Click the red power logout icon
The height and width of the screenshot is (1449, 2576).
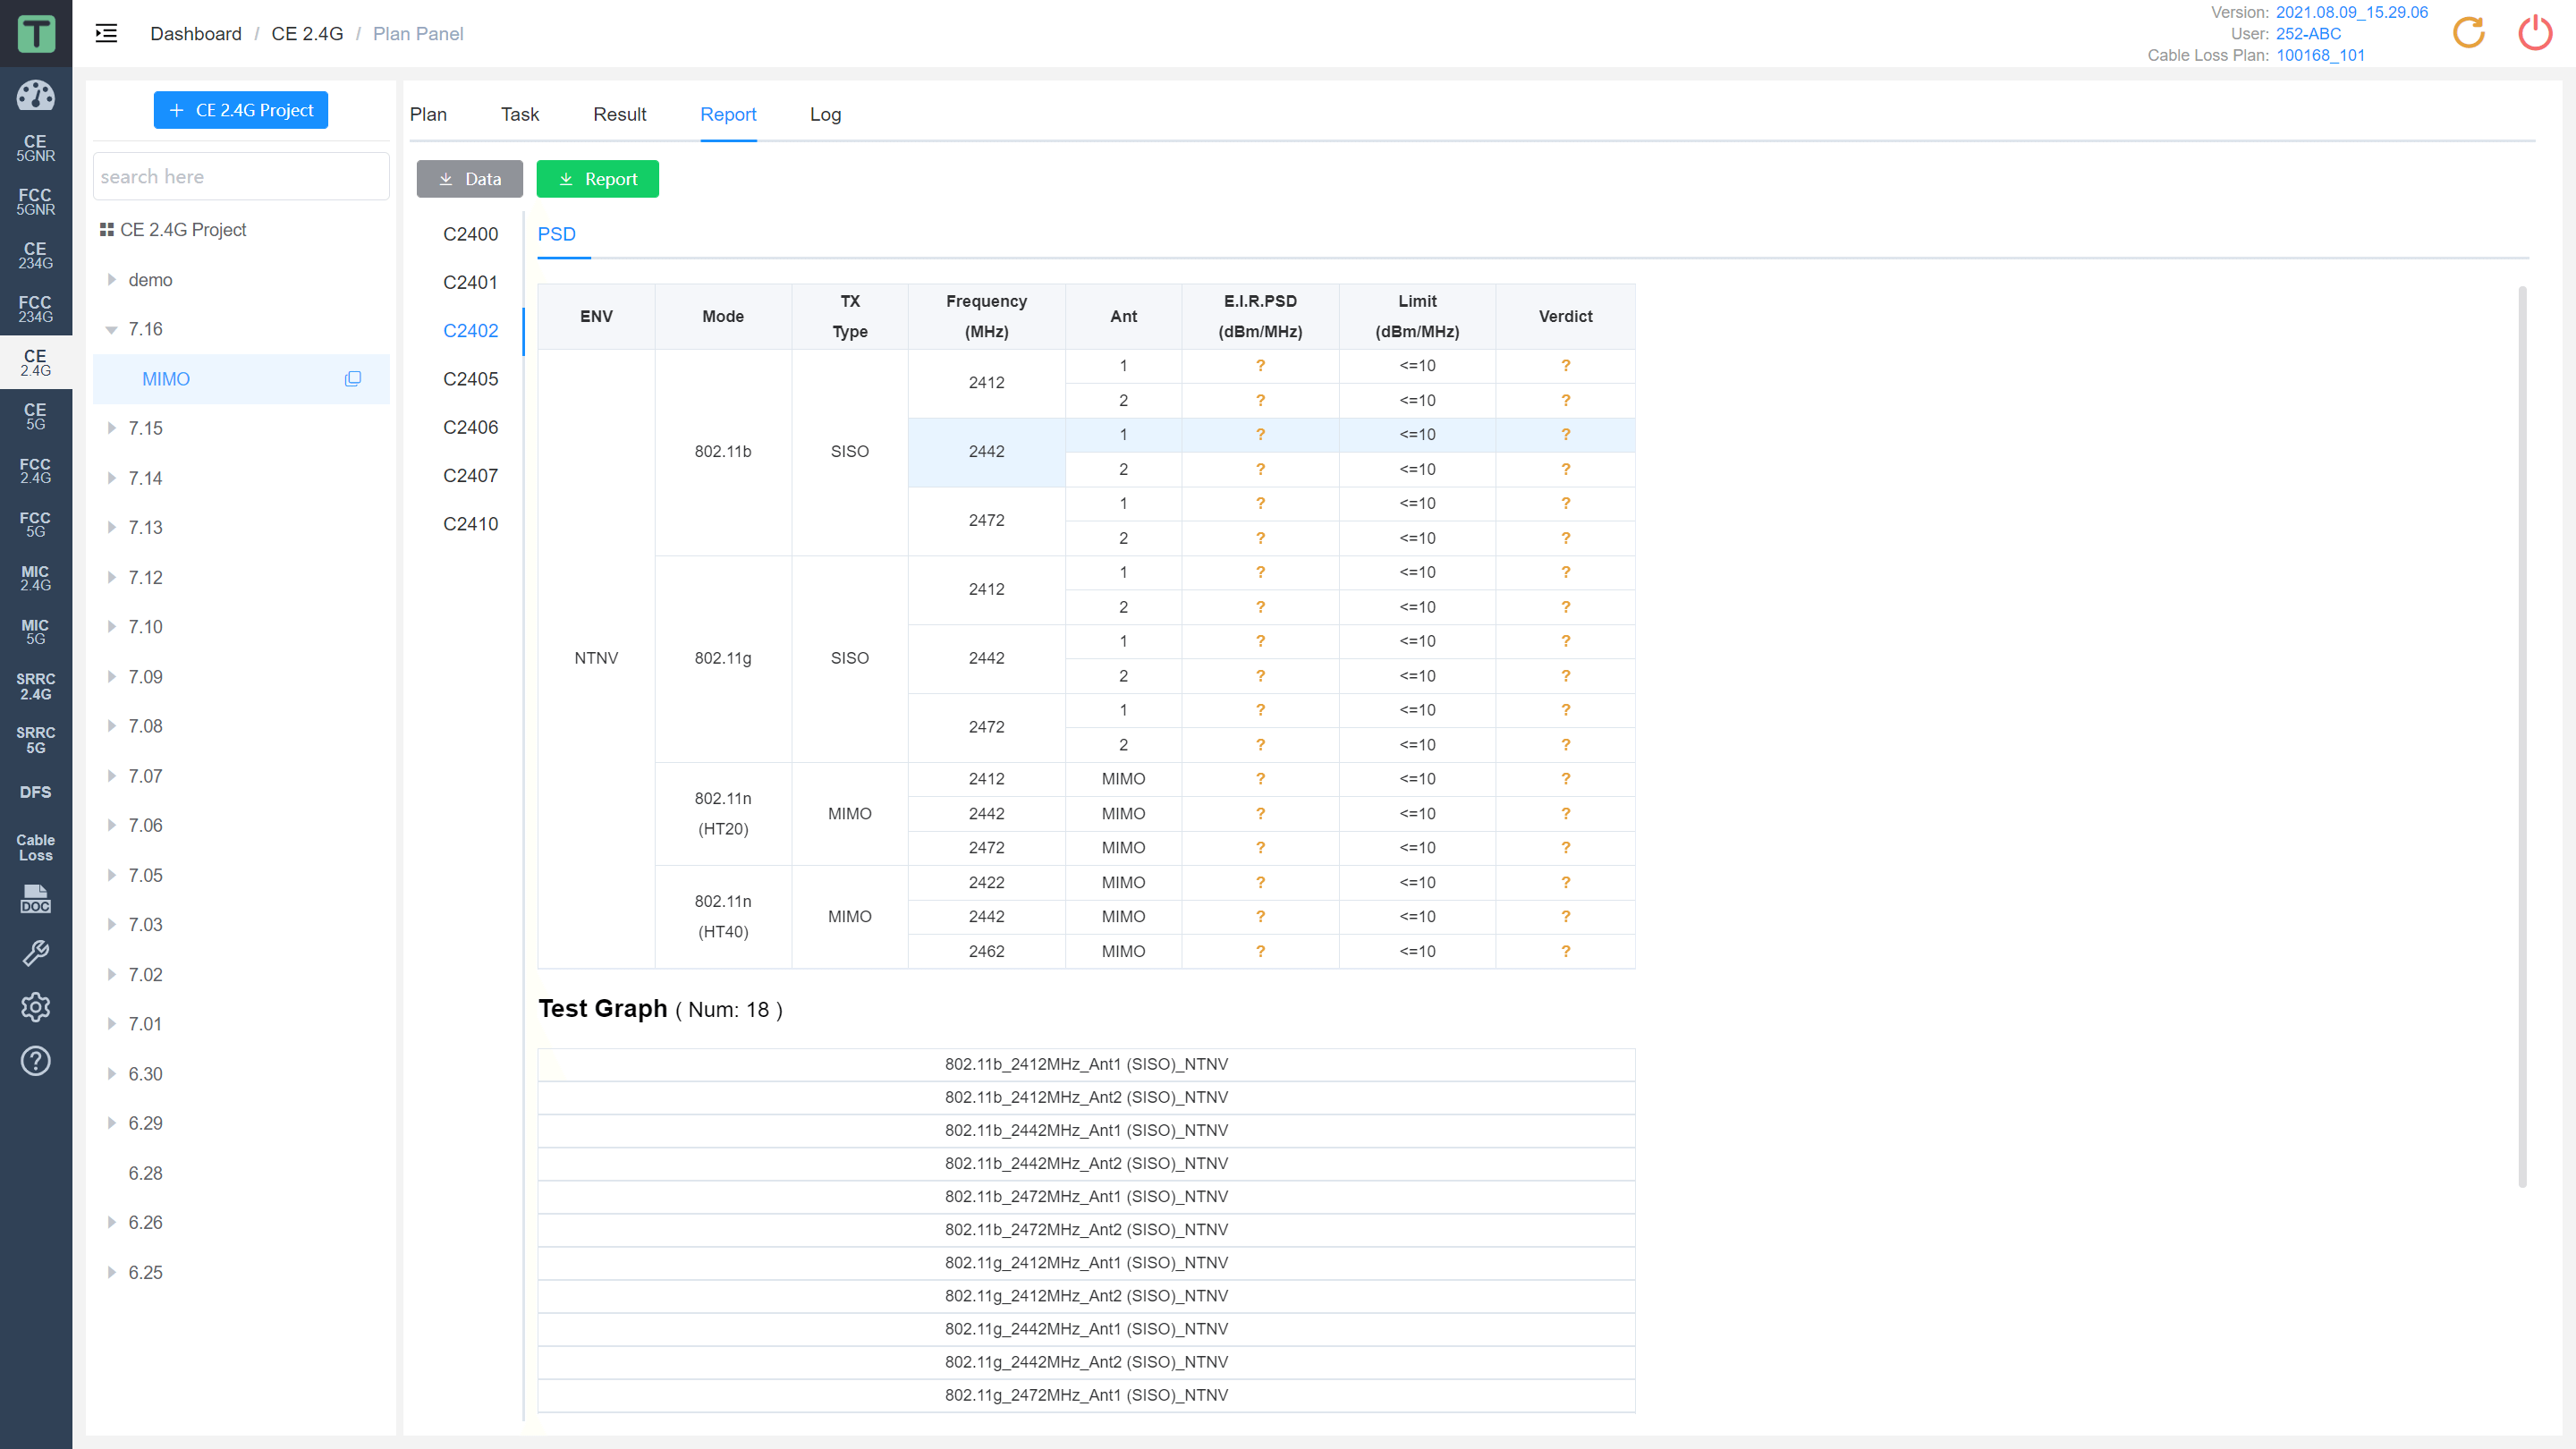coord(2535,33)
